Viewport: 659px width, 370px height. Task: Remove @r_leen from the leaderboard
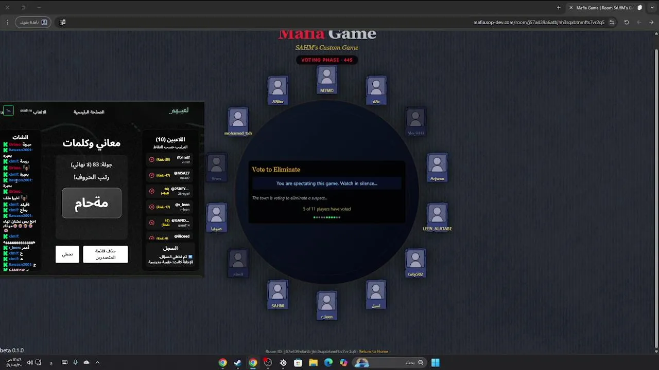point(152,207)
